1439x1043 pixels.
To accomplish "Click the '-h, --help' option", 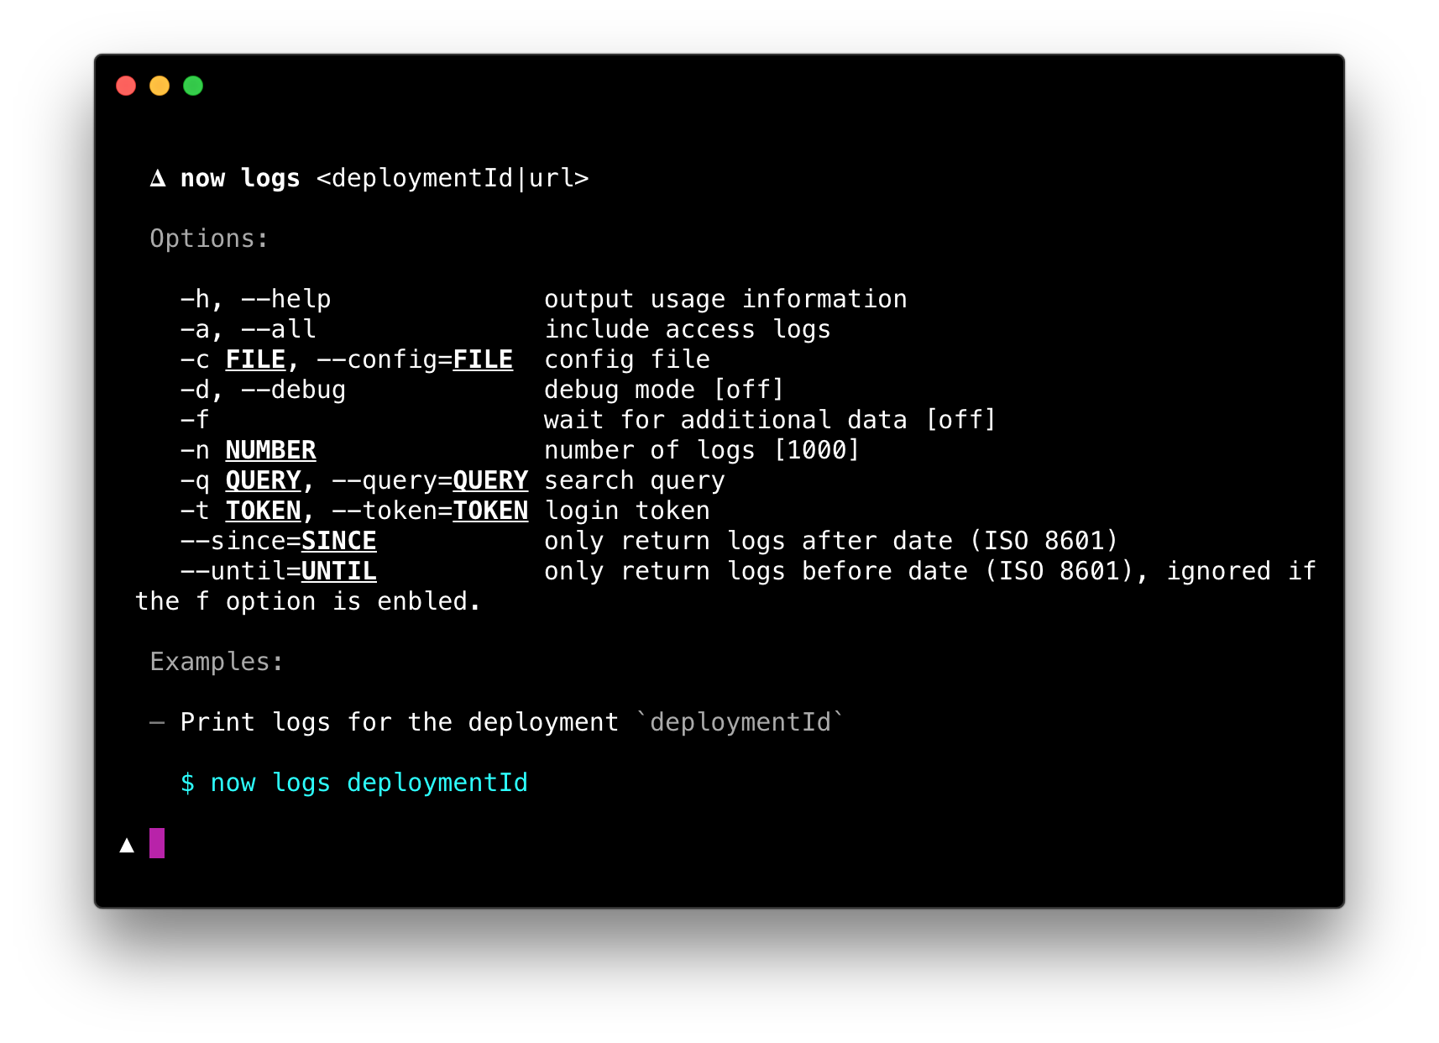I will point(256,299).
